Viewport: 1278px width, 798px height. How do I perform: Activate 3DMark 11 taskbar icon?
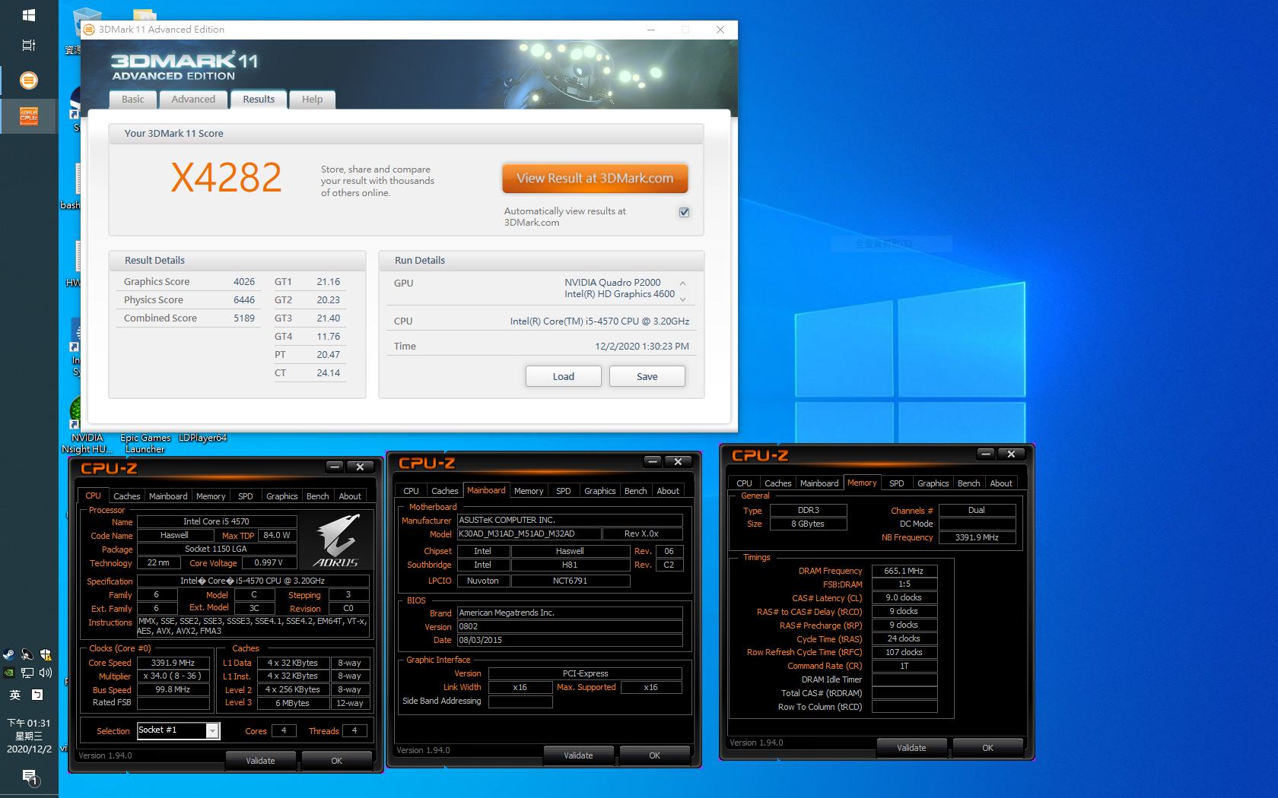click(x=29, y=80)
